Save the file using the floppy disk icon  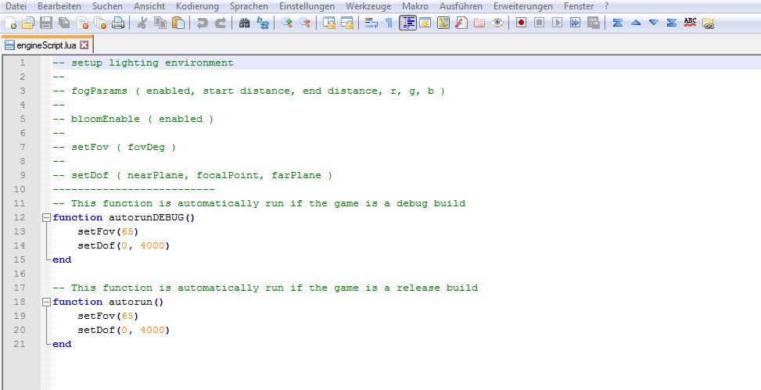pos(45,23)
